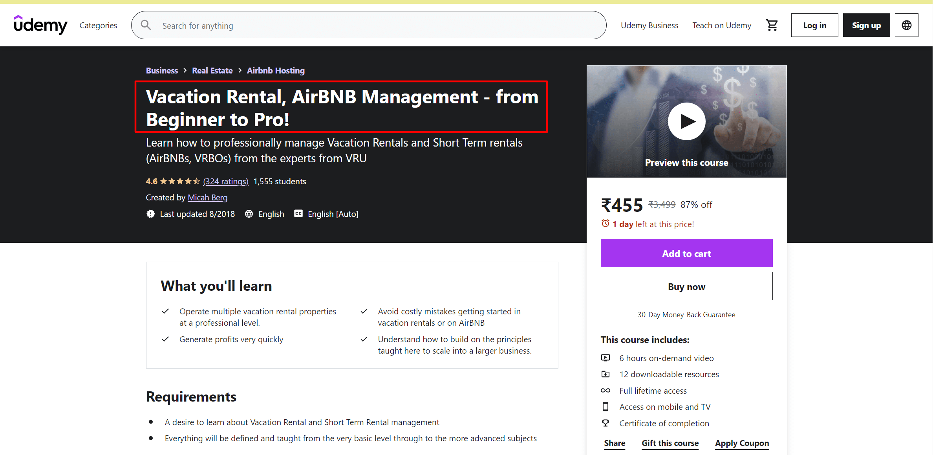Click the Udemy logo
This screenshot has width=933, height=455.
(x=40, y=25)
